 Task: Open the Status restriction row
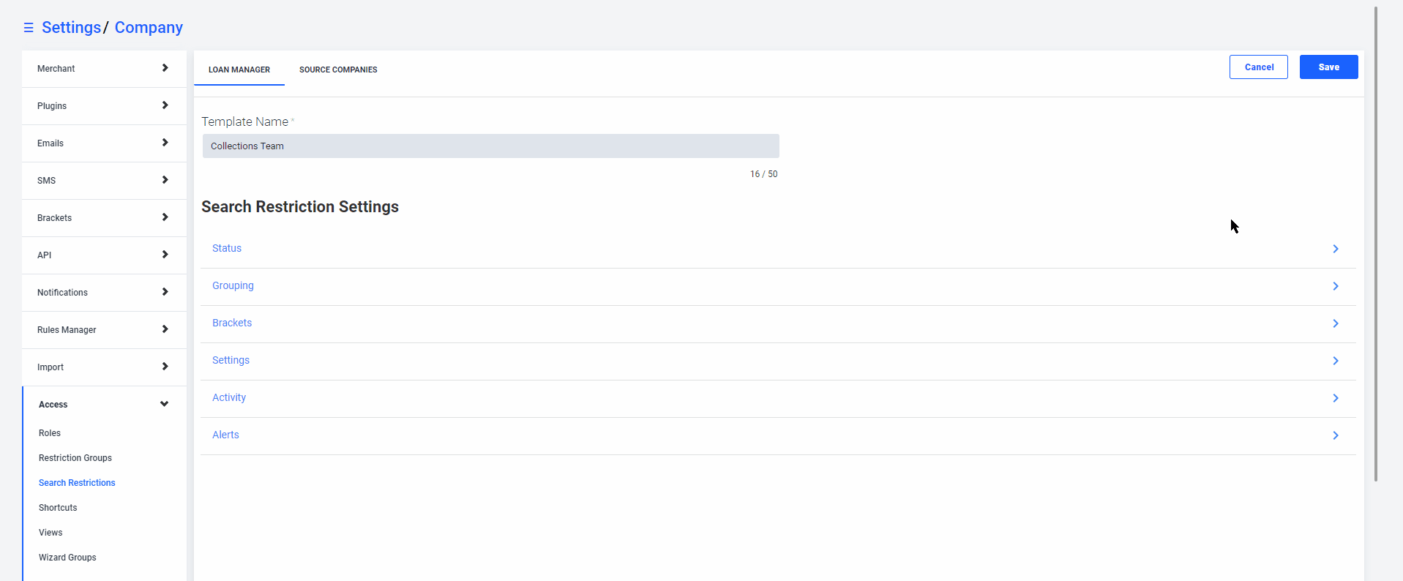tap(778, 249)
